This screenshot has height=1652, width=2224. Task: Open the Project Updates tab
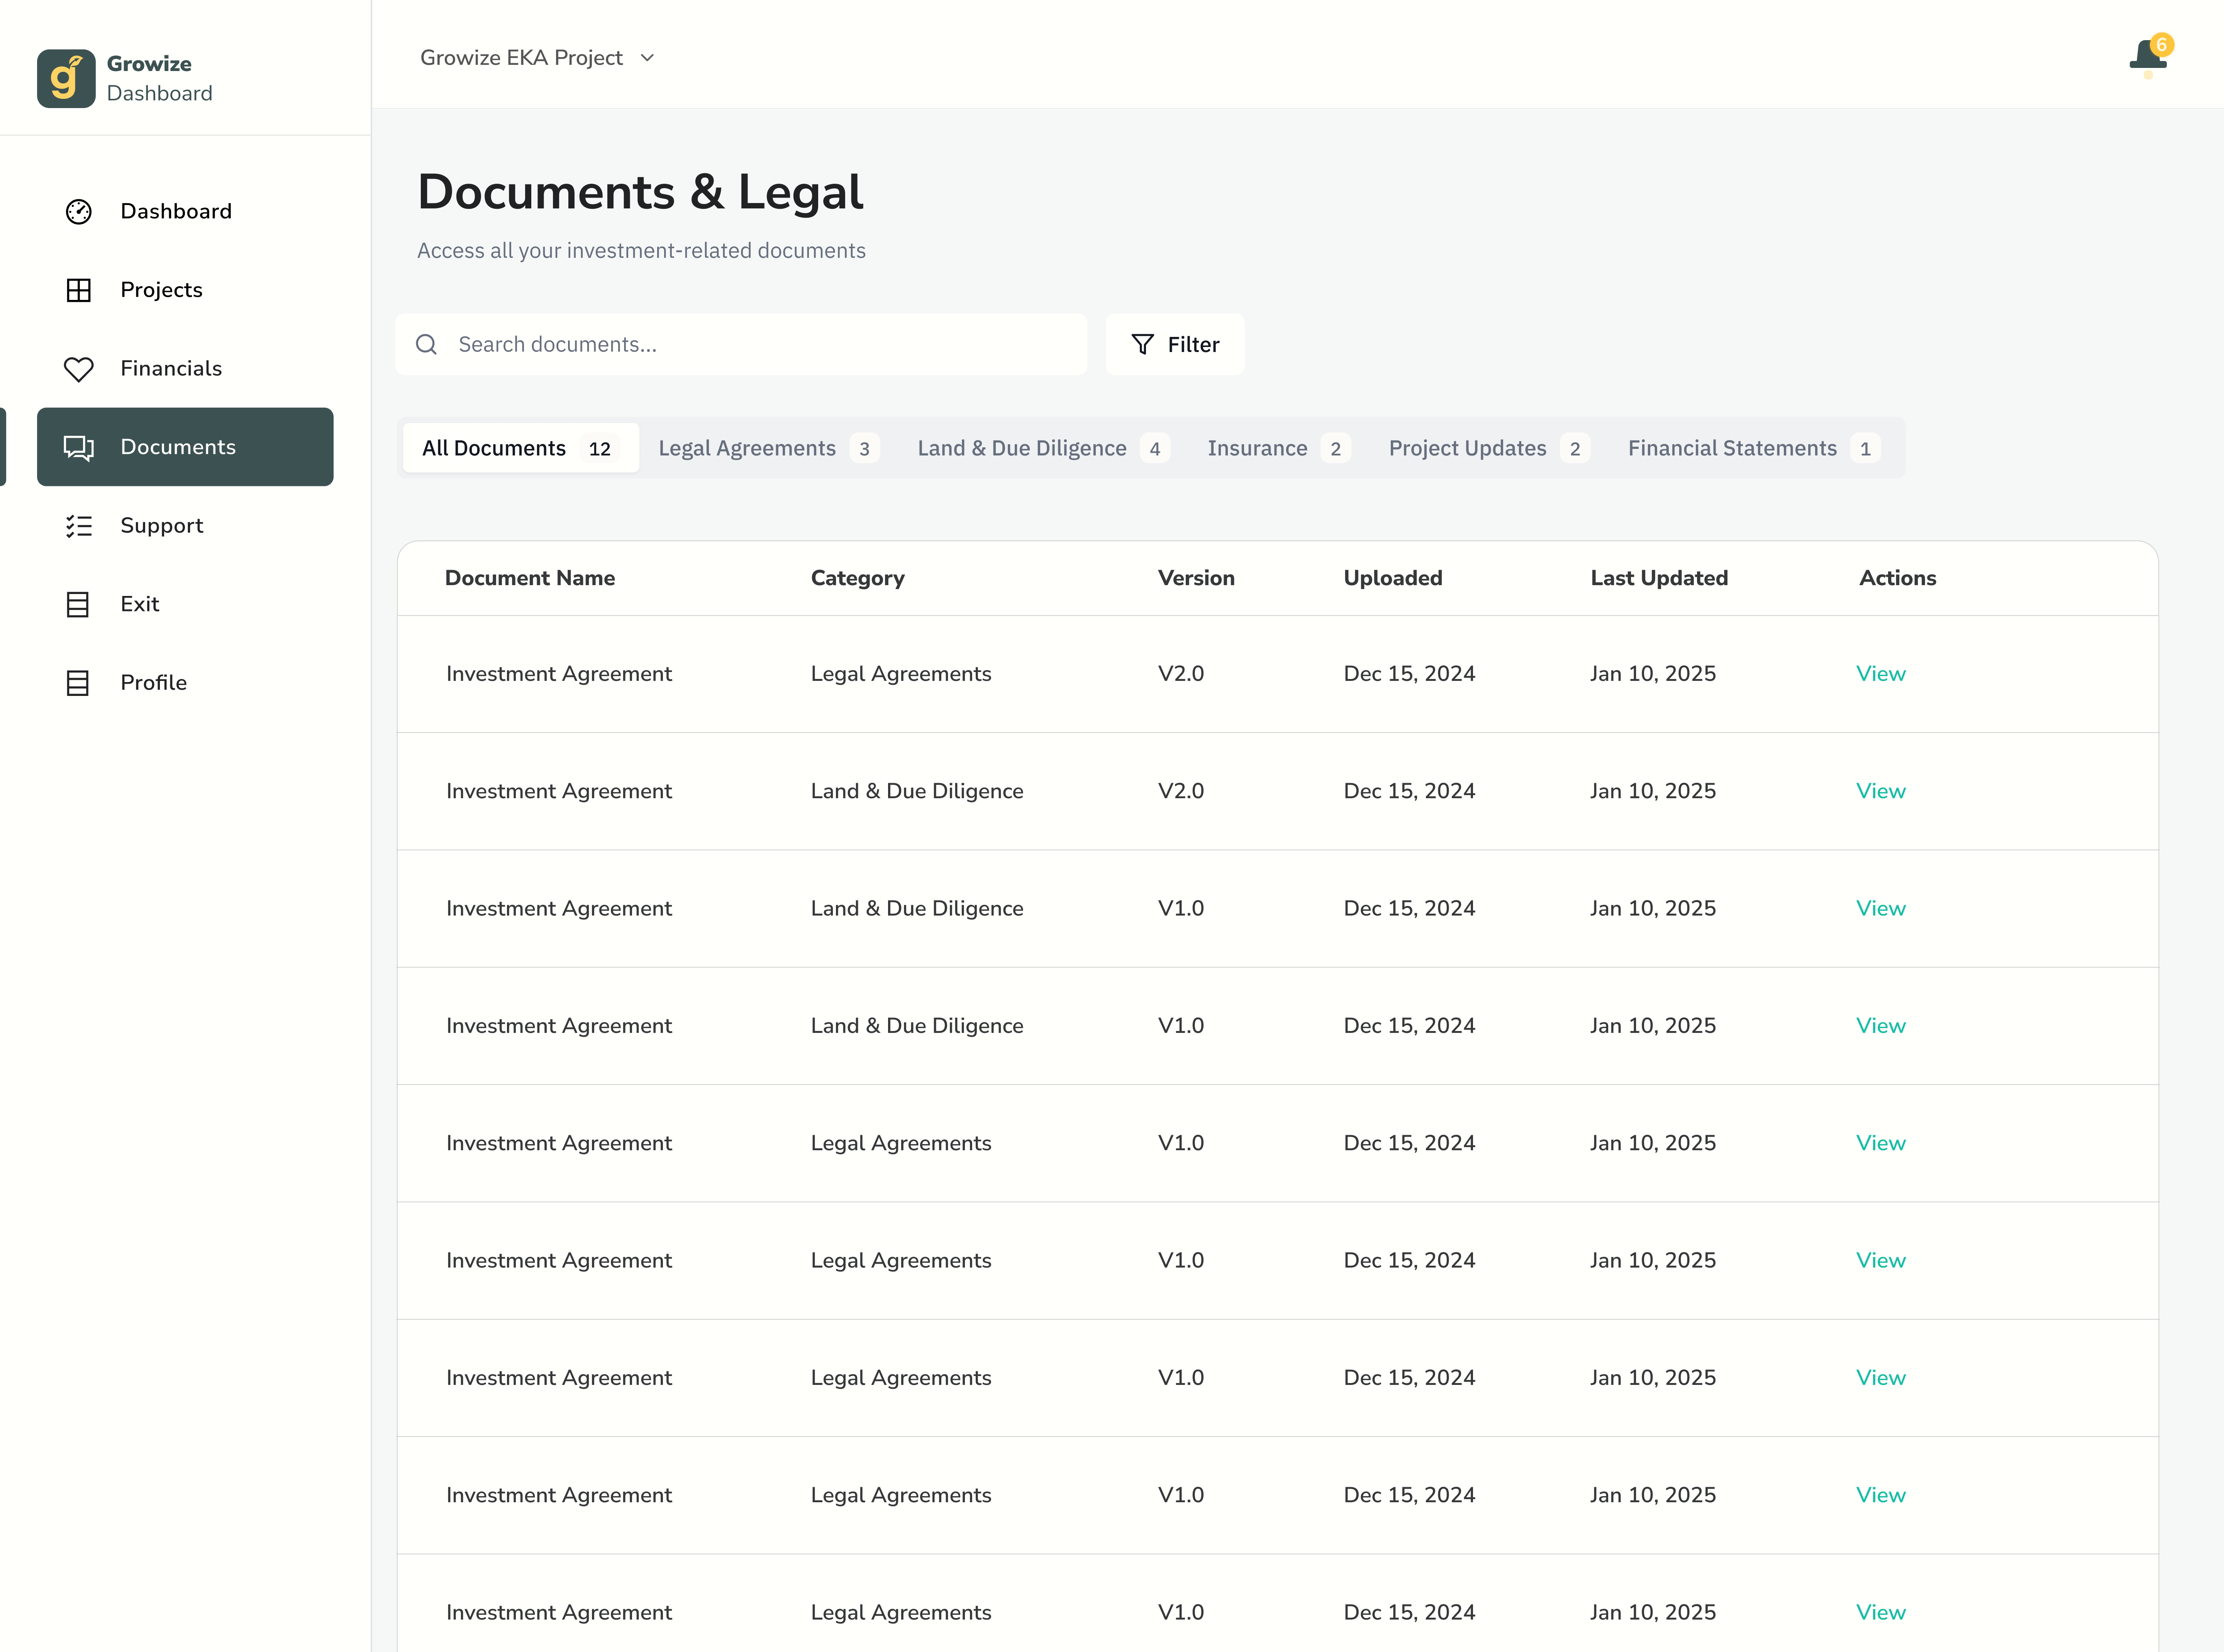click(x=1487, y=448)
